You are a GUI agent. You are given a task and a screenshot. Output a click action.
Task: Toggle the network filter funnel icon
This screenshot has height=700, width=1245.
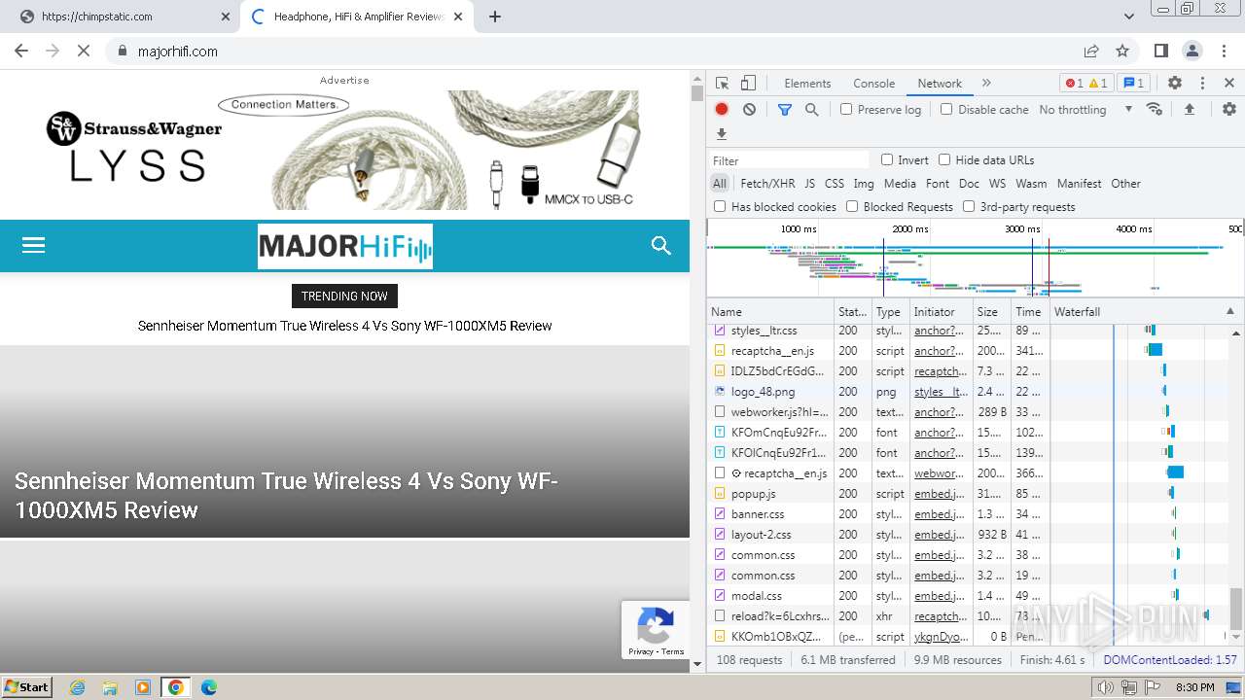[x=785, y=110]
